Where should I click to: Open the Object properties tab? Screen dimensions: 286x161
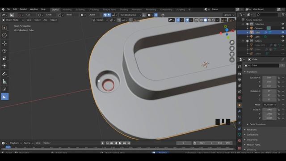[x=240, y=105]
